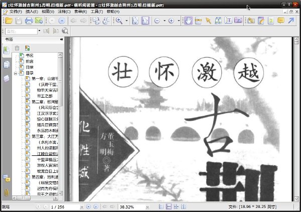Enable single page layout in status bar
The width and height of the screenshot is (301, 212).
click(x=161, y=206)
